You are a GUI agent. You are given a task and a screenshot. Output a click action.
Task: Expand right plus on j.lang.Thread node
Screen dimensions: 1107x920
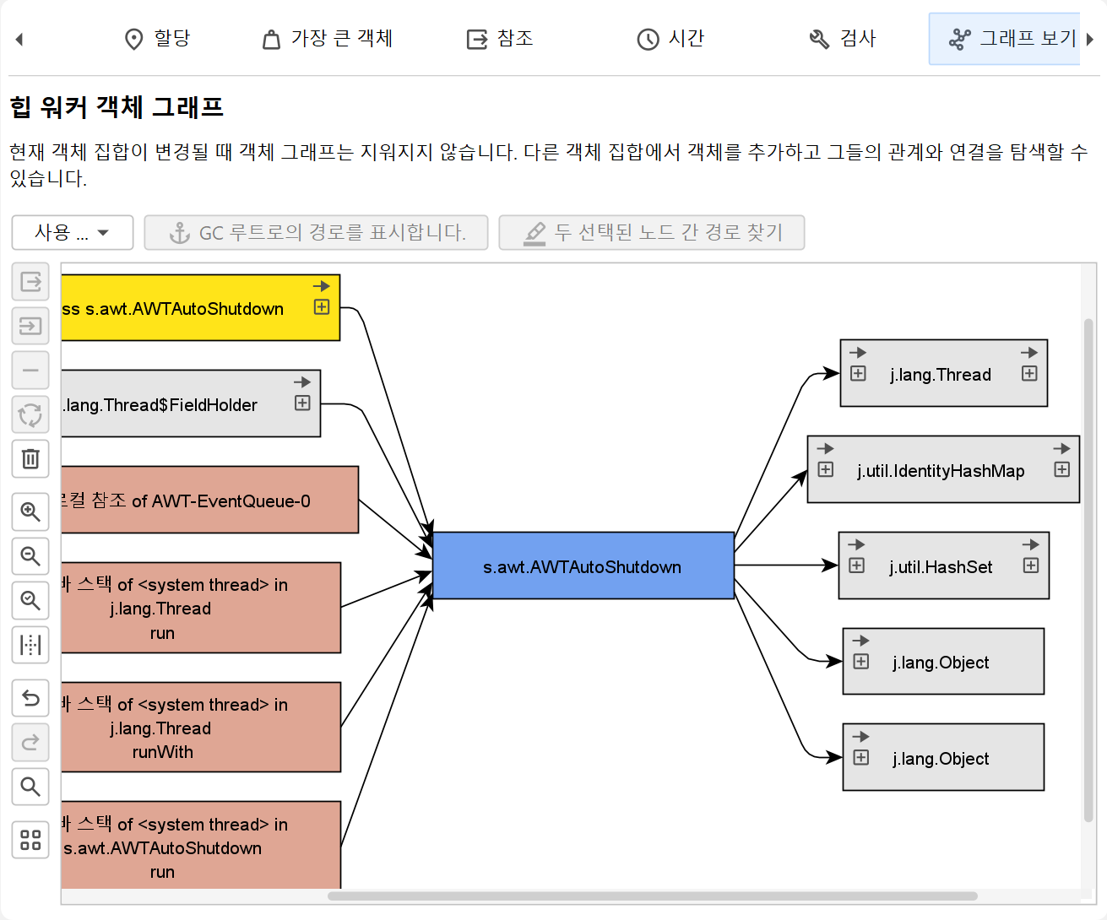click(x=1029, y=373)
